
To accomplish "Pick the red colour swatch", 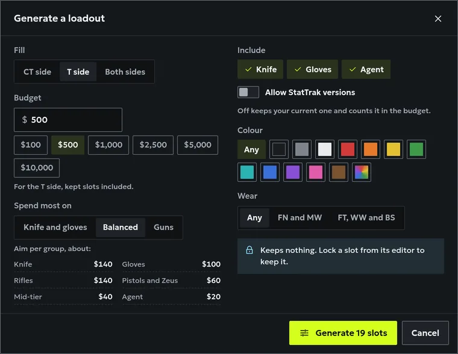I will click(x=348, y=149).
